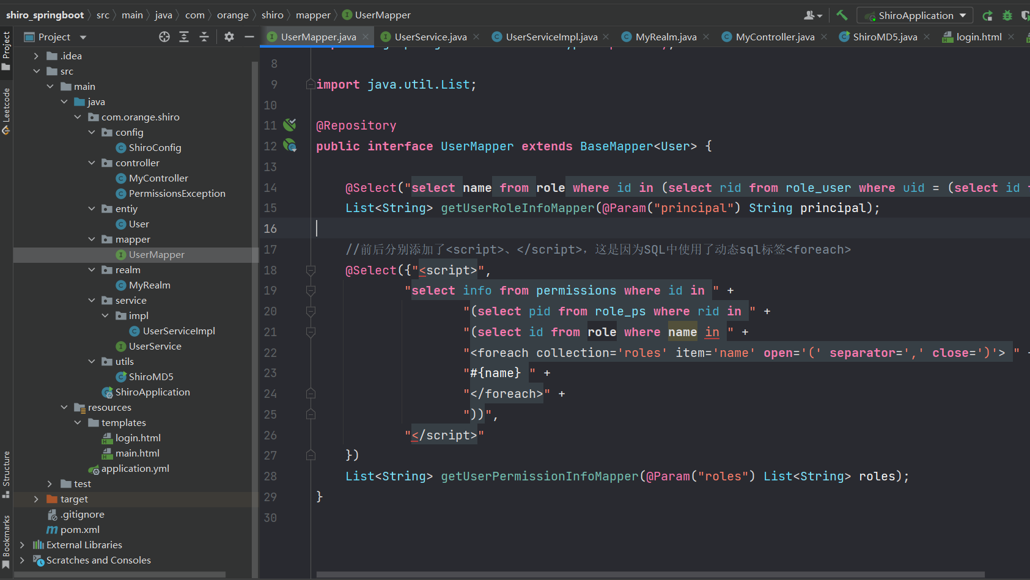
Task: Collapse the resources folder
Action: [x=64, y=407]
